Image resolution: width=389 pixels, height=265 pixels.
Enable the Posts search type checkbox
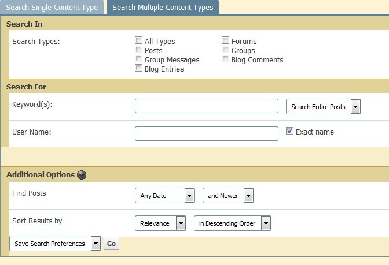click(139, 50)
